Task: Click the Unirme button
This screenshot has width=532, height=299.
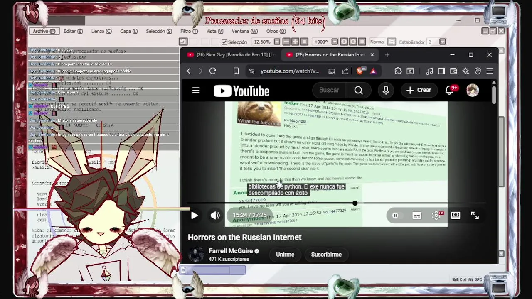Action: pos(285,255)
